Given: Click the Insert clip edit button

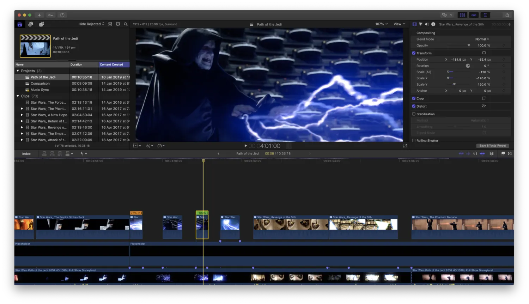Looking at the screenshot, I should (x=52, y=153).
